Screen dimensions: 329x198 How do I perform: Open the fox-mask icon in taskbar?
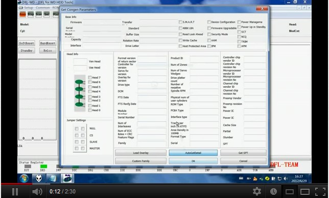tap(38, 179)
